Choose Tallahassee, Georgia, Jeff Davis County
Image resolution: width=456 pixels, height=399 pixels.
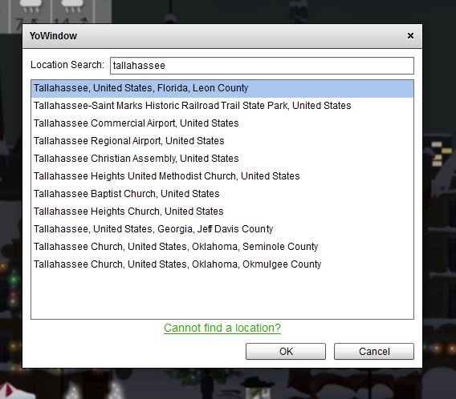tap(222, 229)
